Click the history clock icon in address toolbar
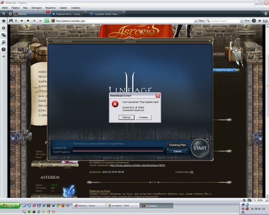The image size is (269, 215). [x=254, y=21]
